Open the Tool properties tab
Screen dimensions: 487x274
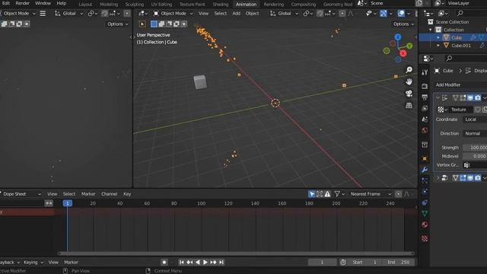tap(425, 72)
